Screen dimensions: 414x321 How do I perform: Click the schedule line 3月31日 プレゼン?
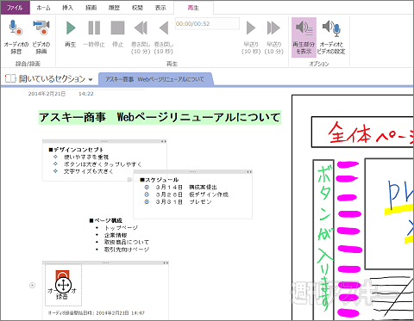pos(184,202)
